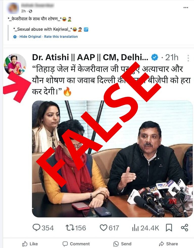This screenshot has height=248, width=194.
Task: Send the post via WhatsApp
Action: click(122, 244)
